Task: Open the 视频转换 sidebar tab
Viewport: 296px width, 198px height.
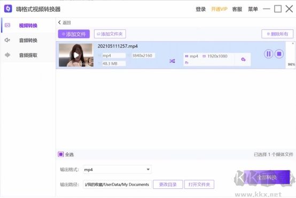Action: pos(28,26)
